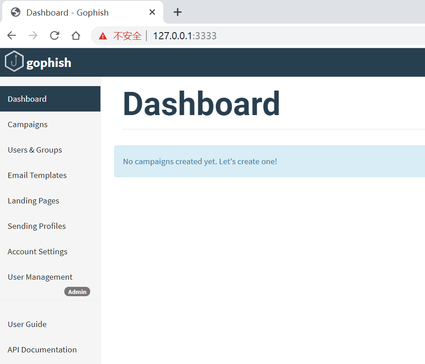Click the browser back arrow
This screenshot has height=364, width=425.
click(x=12, y=36)
